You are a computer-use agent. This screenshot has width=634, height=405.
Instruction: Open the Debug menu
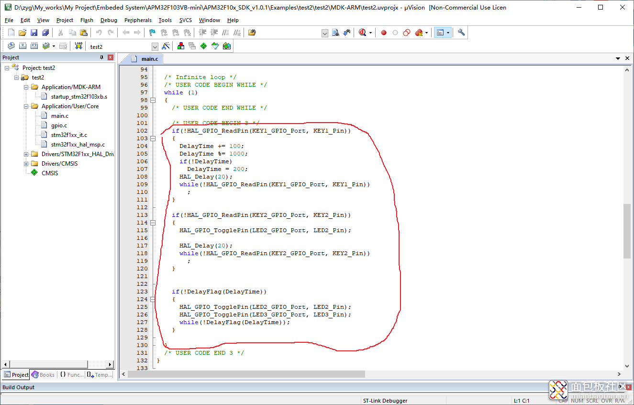[109, 20]
